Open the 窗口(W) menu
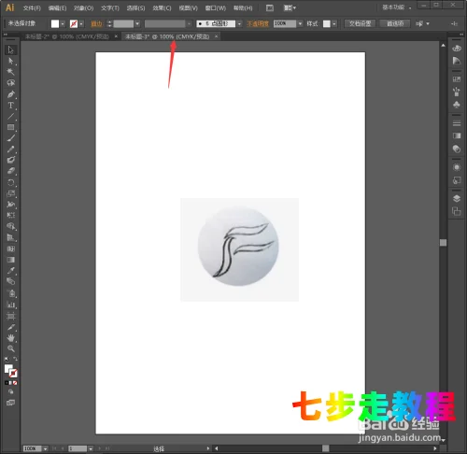Viewport: 467px width, 454px height. (216, 8)
